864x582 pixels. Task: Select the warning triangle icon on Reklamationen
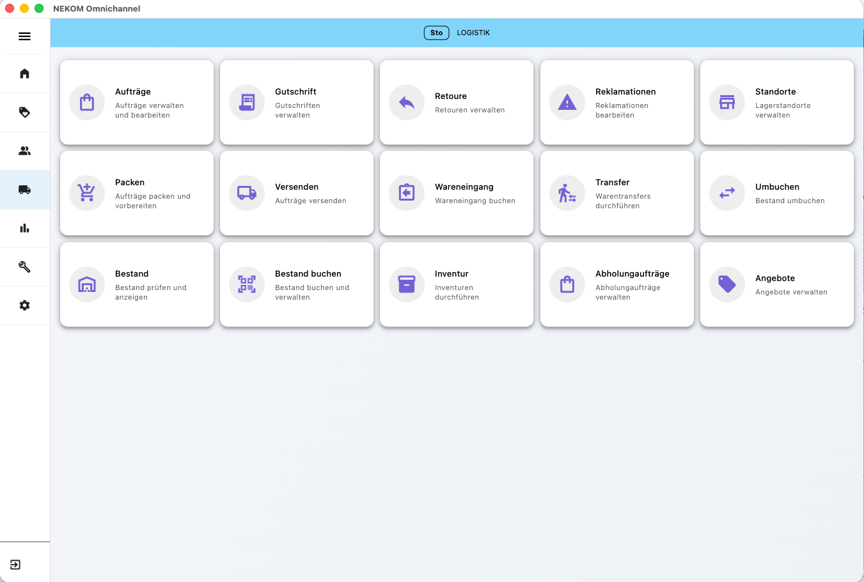point(567,102)
